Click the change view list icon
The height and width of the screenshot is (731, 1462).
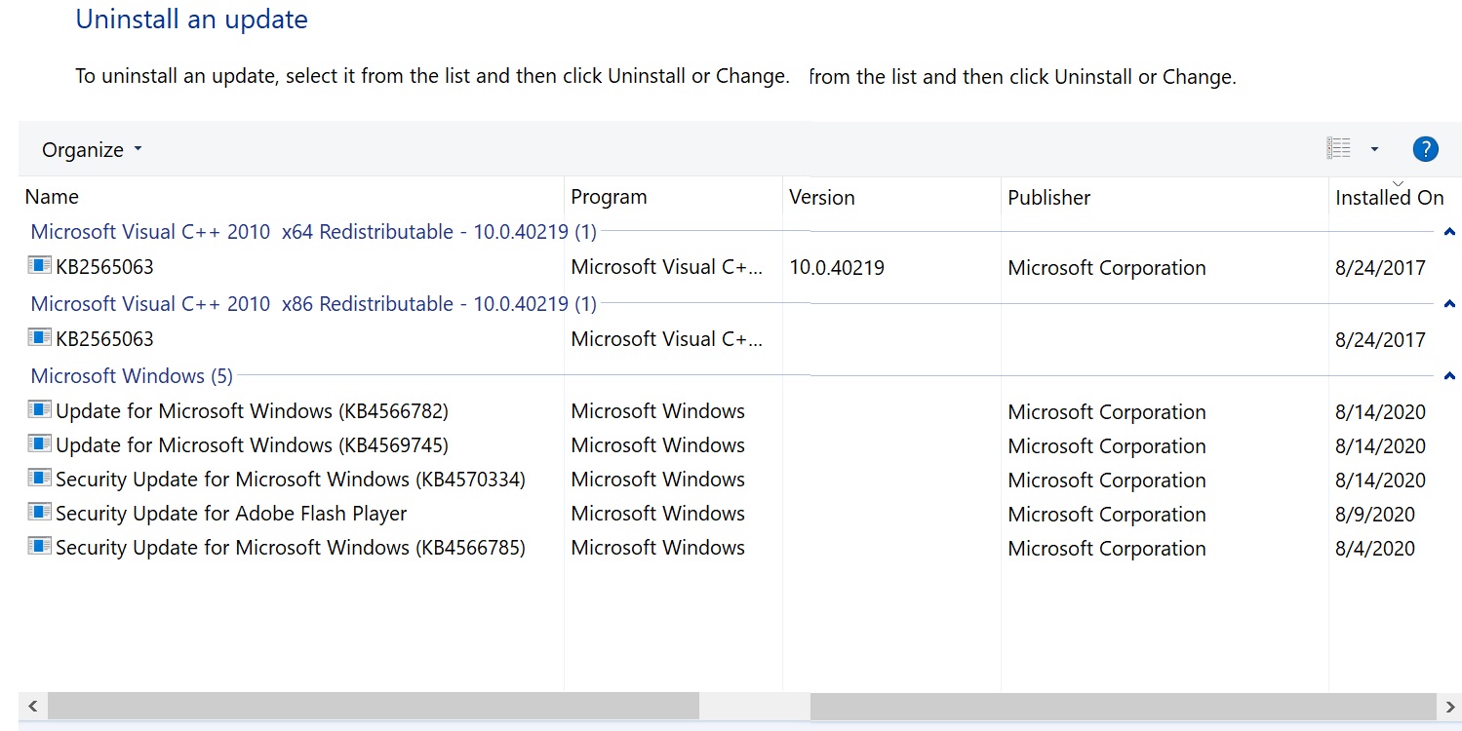(1339, 149)
